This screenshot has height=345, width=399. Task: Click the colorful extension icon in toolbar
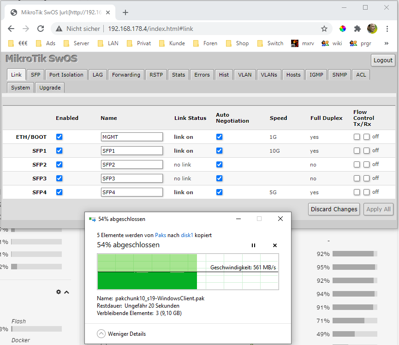click(x=343, y=29)
